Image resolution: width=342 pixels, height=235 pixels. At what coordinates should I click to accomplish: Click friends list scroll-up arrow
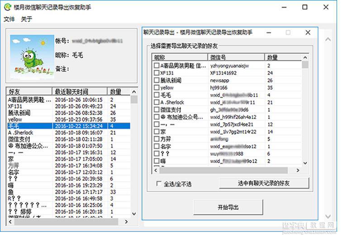point(134,92)
